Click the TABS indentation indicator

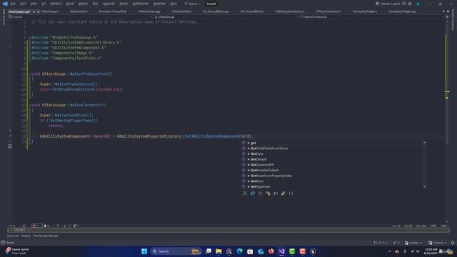[433, 226]
